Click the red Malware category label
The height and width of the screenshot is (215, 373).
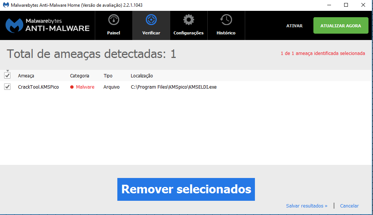pyautogui.click(x=85, y=87)
